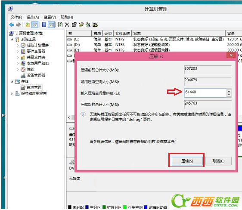Open the 文件(F) menu
The width and height of the screenshot is (242, 210).
pos(16,17)
